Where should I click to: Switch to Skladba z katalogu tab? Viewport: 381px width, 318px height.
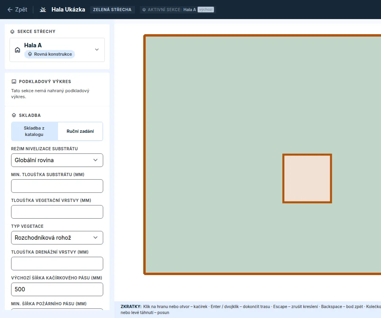click(x=34, y=132)
